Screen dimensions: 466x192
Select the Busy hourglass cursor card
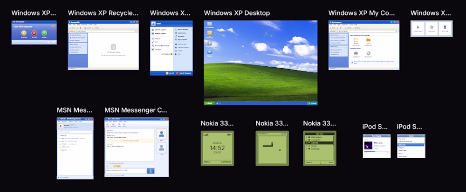(445, 29)
